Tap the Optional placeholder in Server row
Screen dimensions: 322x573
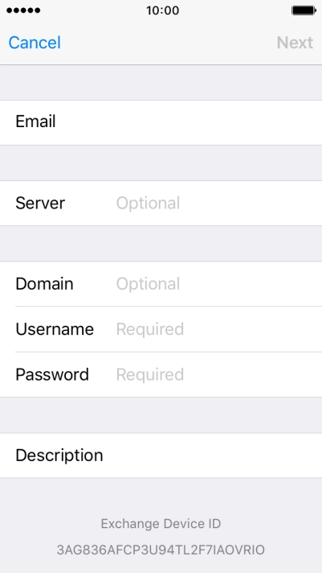(x=148, y=204)
